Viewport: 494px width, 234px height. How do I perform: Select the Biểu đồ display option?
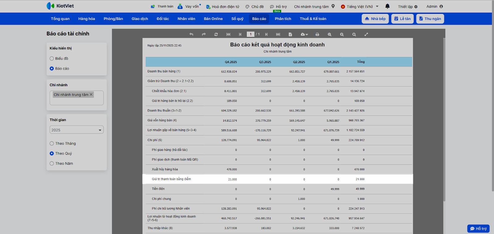pos(52,58)
